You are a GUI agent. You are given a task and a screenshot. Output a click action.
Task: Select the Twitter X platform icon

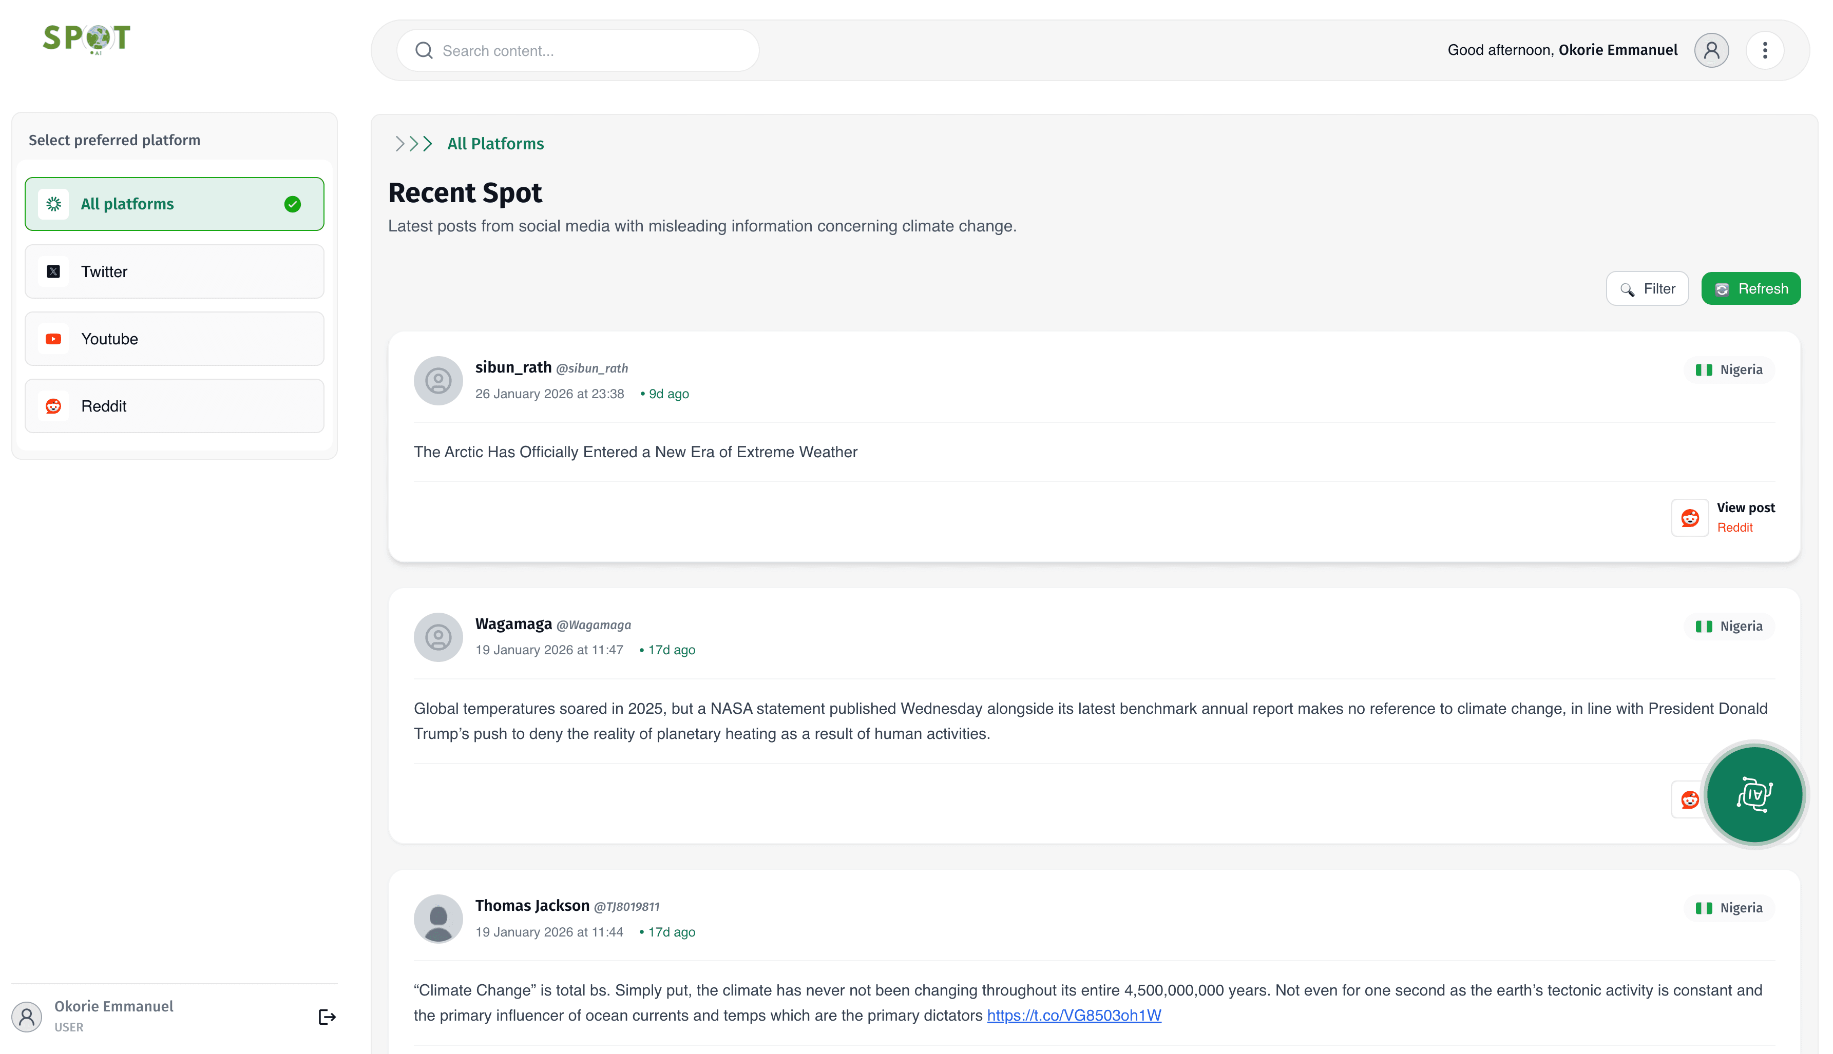pyautogui.click(x=53, y=271)
